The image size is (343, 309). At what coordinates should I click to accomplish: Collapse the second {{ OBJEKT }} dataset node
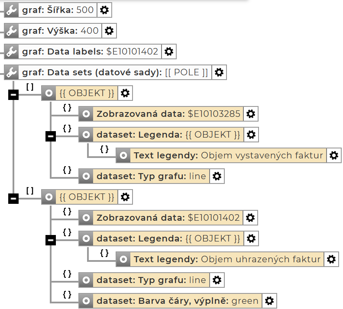(x=13, y=199)
